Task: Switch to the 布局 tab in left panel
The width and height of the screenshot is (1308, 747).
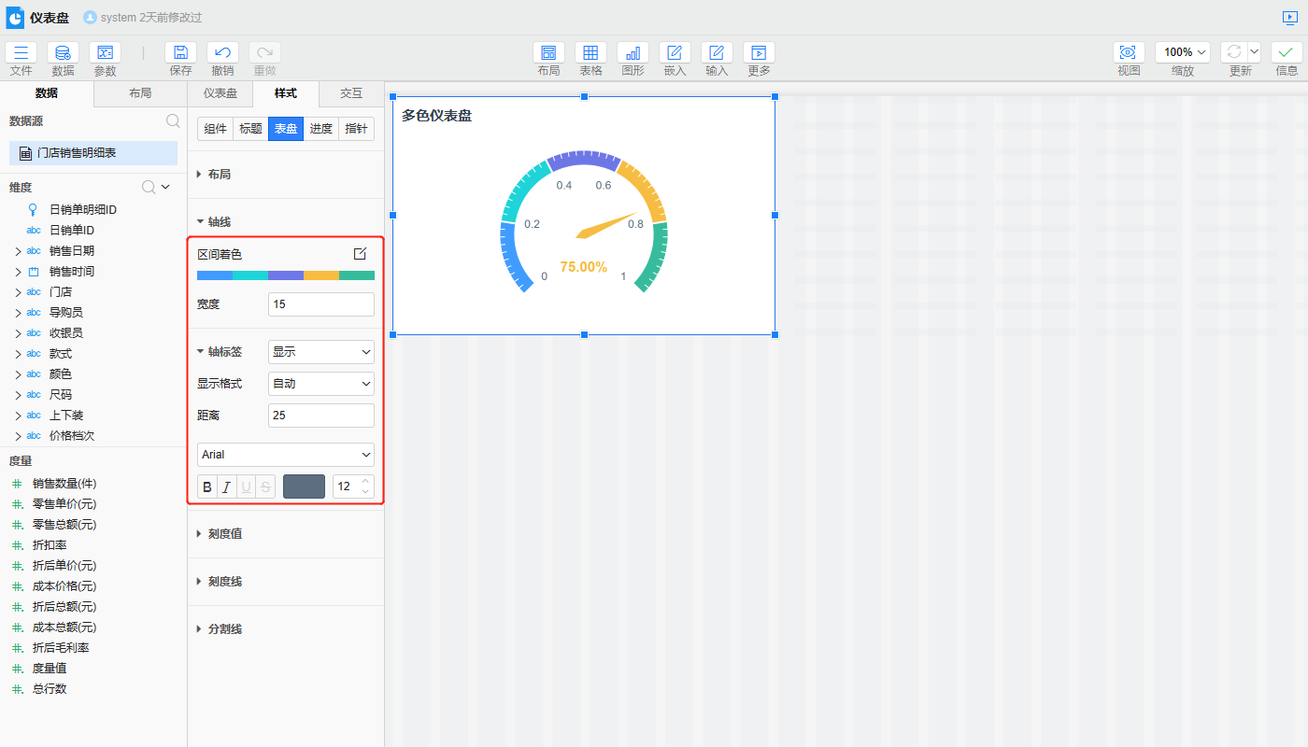Action: 140,93
